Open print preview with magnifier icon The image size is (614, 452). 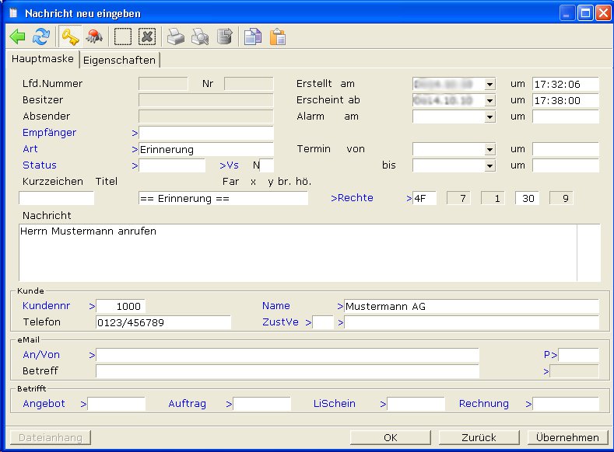(x=200, y=37)
